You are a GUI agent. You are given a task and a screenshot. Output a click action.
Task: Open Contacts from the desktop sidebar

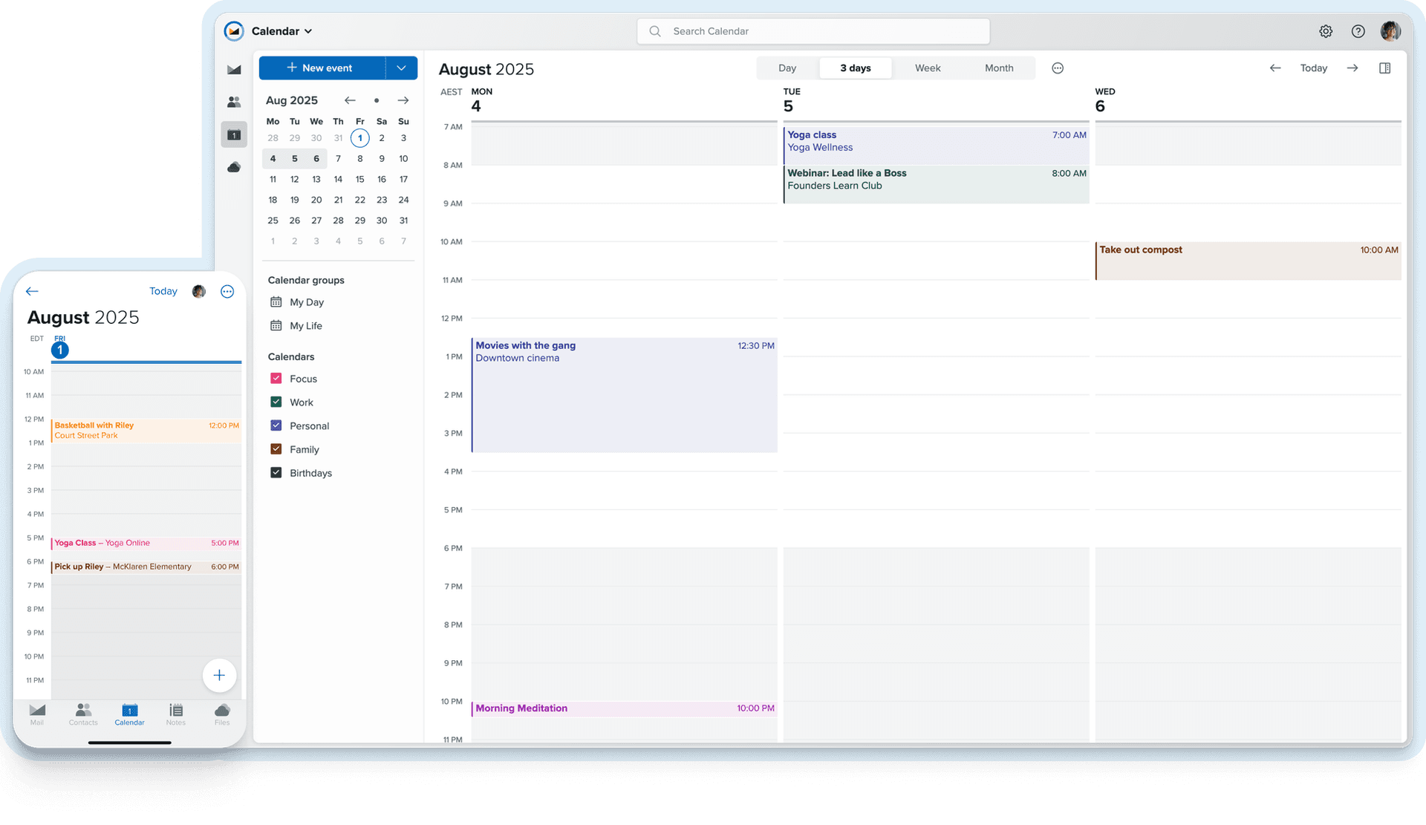click(x=234, y=102)
